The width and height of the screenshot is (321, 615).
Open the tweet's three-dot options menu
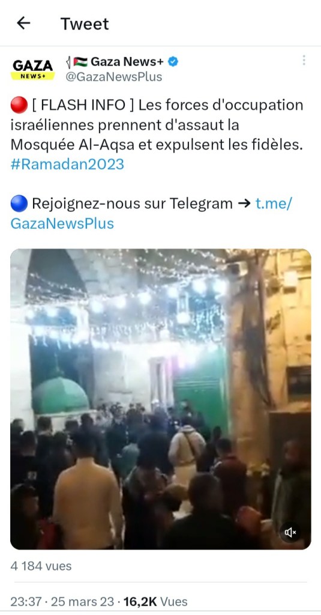304,60
